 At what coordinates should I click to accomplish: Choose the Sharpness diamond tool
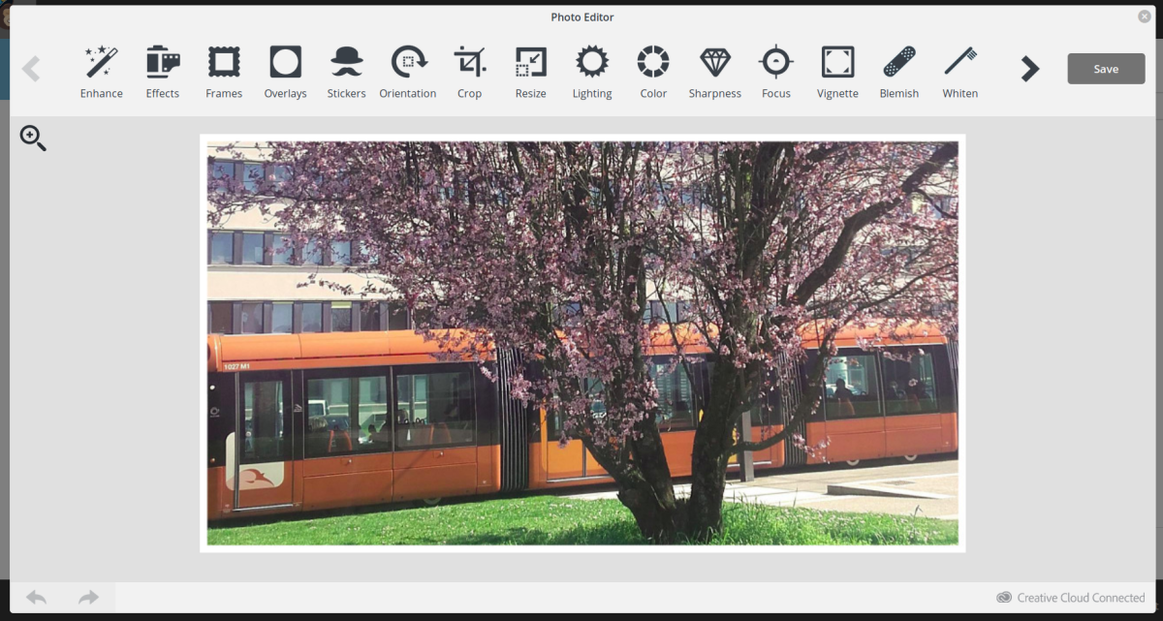click(715, 72)
